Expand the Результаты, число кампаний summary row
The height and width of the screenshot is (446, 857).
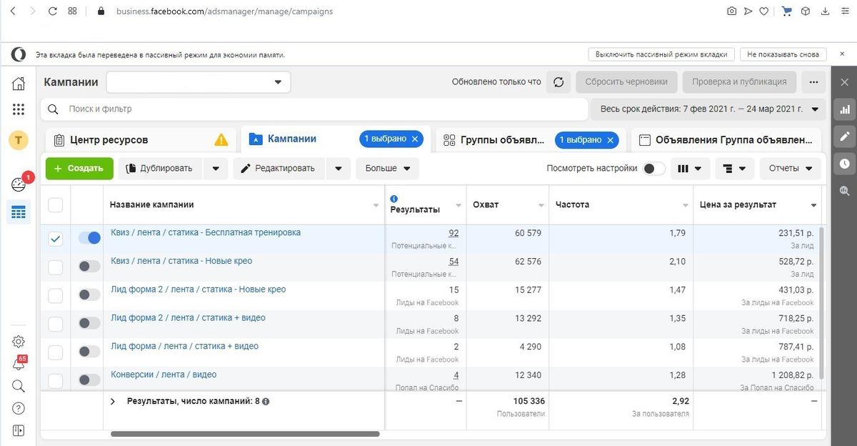click(113, 402)
